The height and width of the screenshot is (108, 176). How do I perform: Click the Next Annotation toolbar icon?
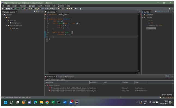pos(59,9)
